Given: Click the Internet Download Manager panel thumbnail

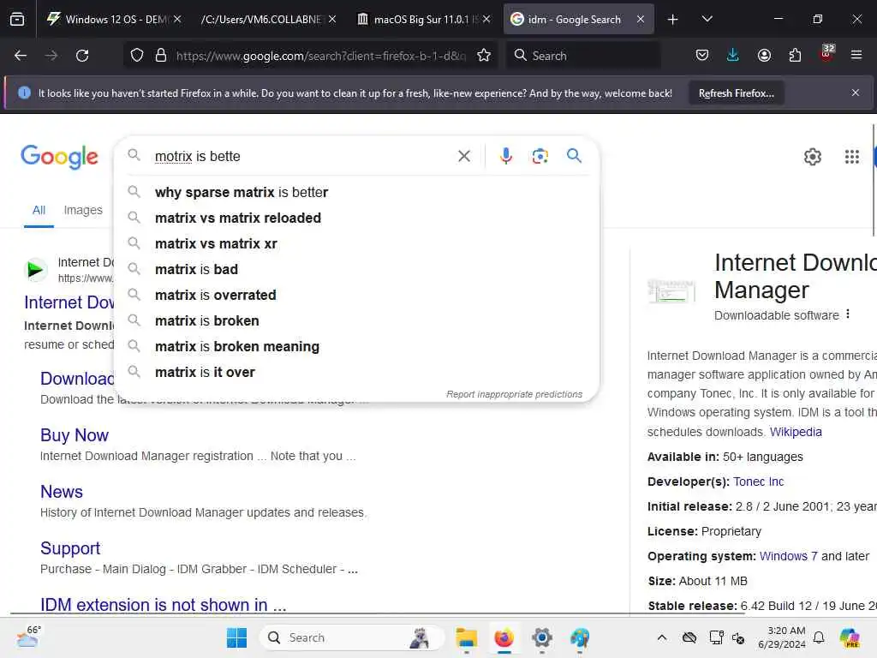Looking at the screenshot, I should pos(671,291).
